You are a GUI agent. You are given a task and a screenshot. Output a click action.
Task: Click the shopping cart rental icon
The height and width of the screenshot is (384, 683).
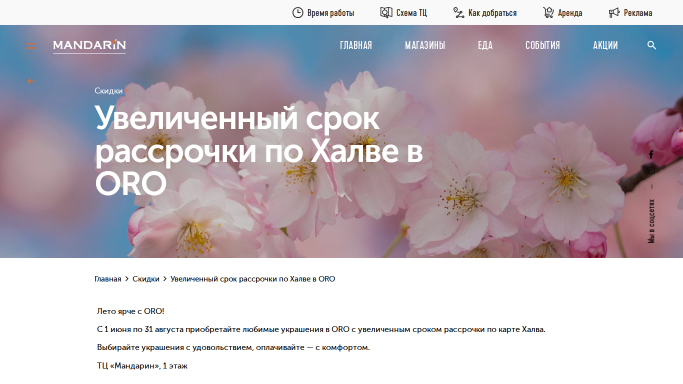pos(548,12)
